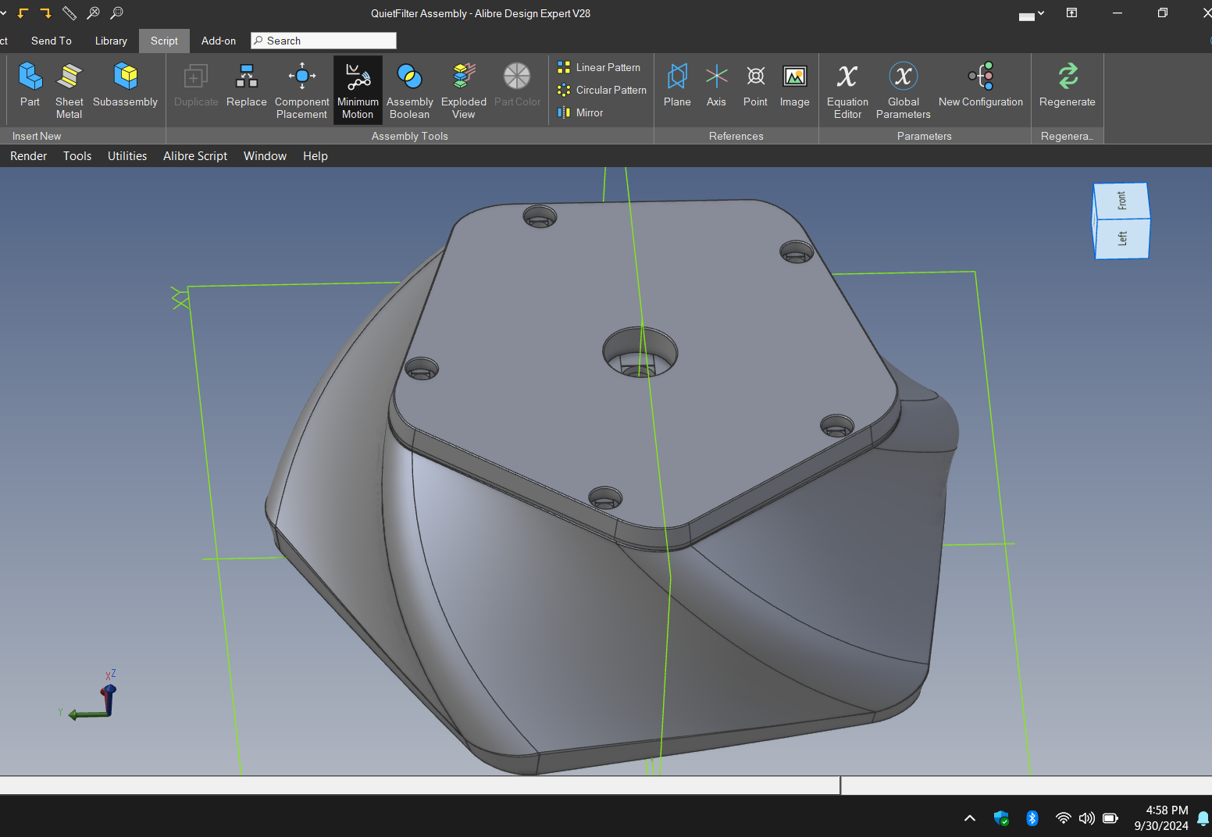Open the Help menu

pos(315,156)
